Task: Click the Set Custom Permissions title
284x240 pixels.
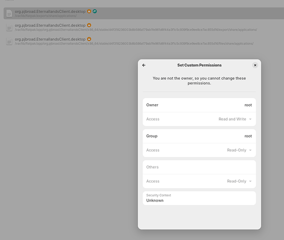Action: pyautogui.click(x=199, y=65)
